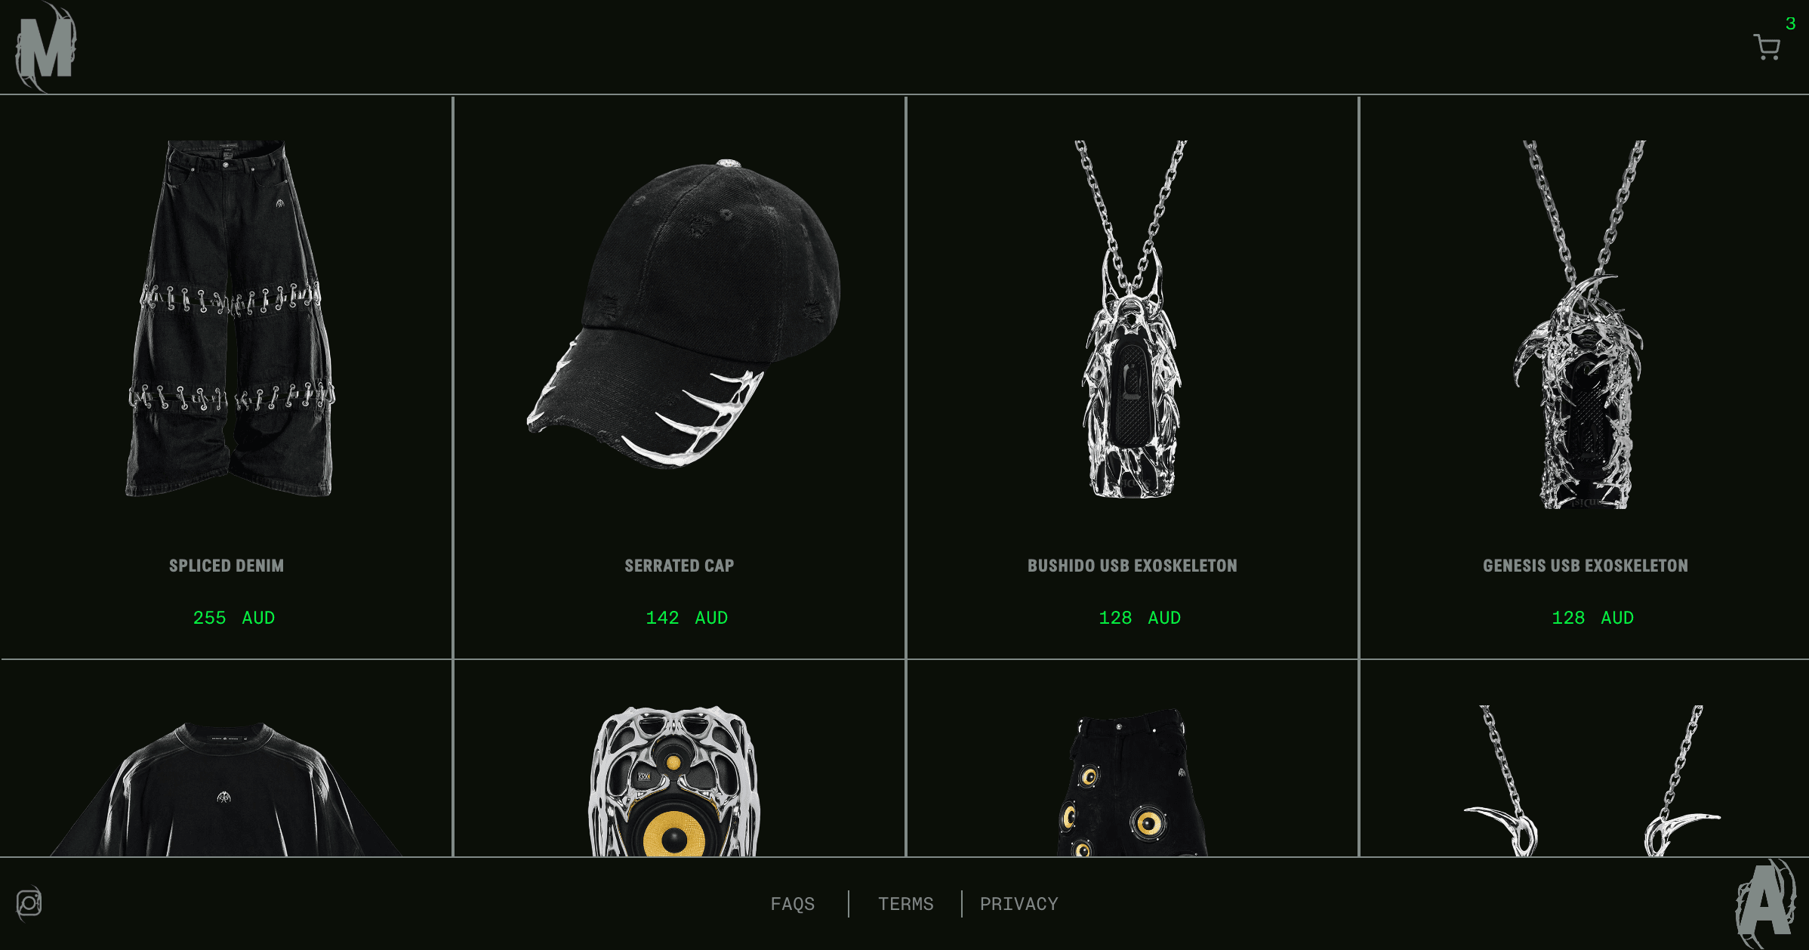1809x950 pixels.
Task: Open the Instagram icon in footer
Action: click(x=29, y=903)
